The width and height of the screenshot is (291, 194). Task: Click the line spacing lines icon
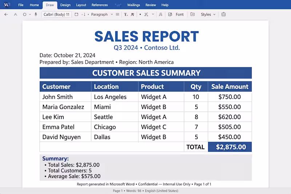(117, 14)
